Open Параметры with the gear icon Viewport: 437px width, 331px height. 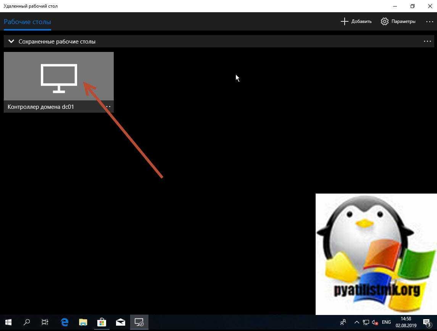398,21
